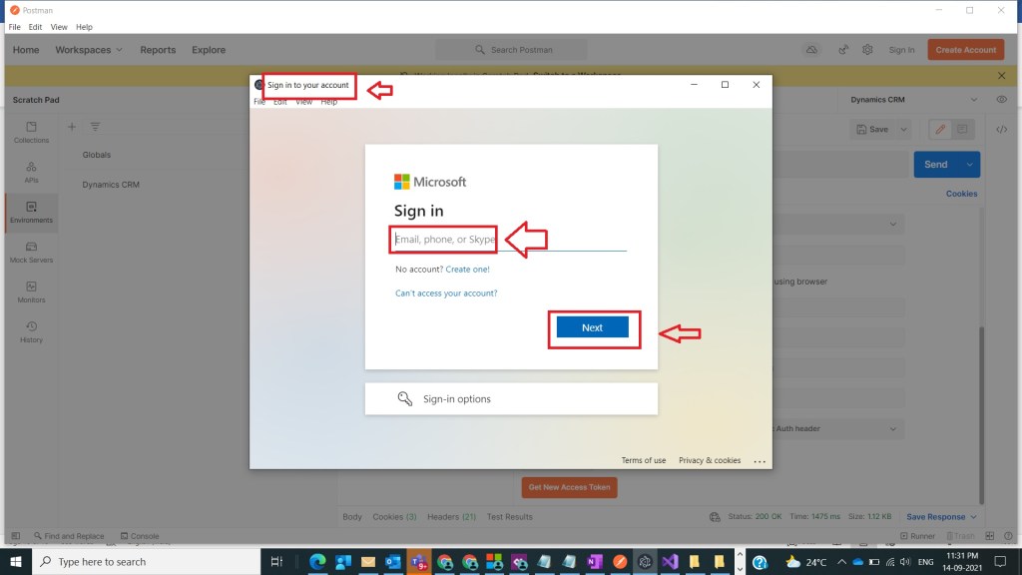This screenshot has width=1022, height=575.
Task: Click the Email, phone, or Skype field
Action: click(x=509, y=240)
